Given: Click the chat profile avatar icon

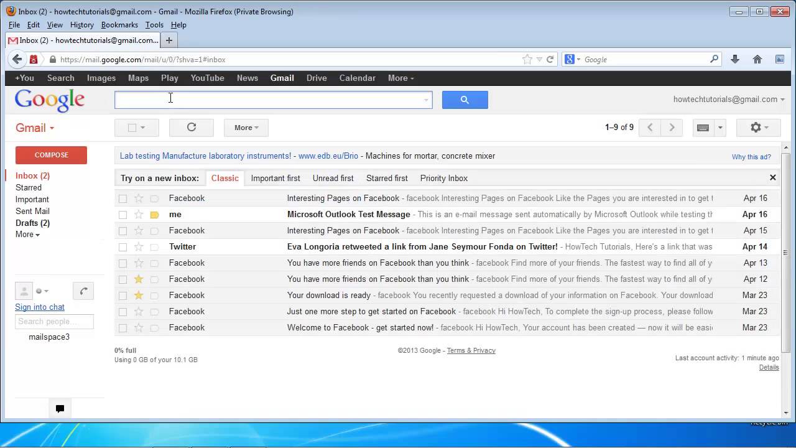Looking at the screenshot, I should click(24, 291).
